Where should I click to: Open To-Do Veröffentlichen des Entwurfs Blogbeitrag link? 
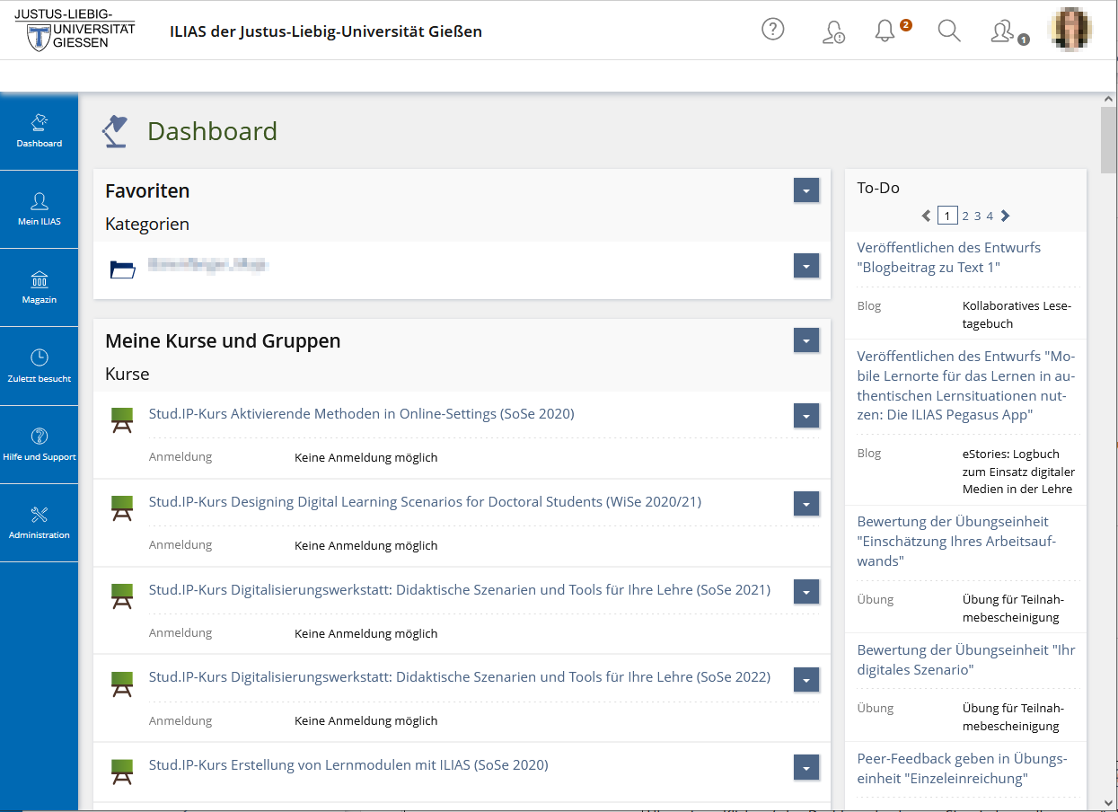click(x=948, y=257)
